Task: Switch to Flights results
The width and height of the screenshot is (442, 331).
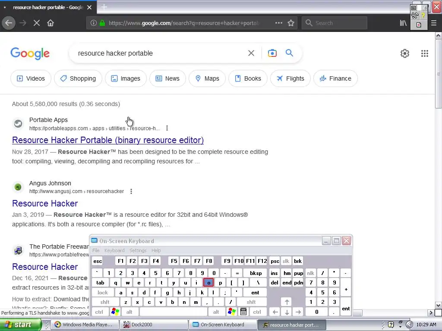Action: click(x=290, y=78)
